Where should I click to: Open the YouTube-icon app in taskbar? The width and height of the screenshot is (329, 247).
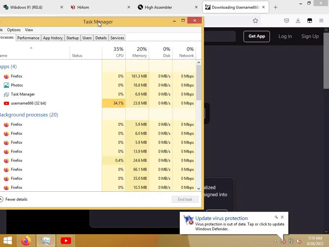66,241
